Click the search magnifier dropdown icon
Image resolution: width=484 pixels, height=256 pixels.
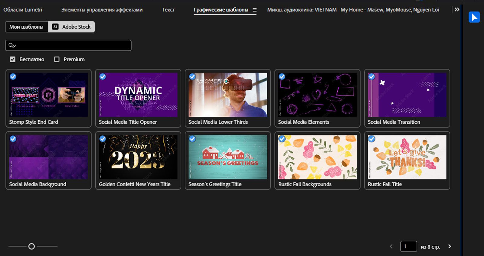(x=12, y=45)
